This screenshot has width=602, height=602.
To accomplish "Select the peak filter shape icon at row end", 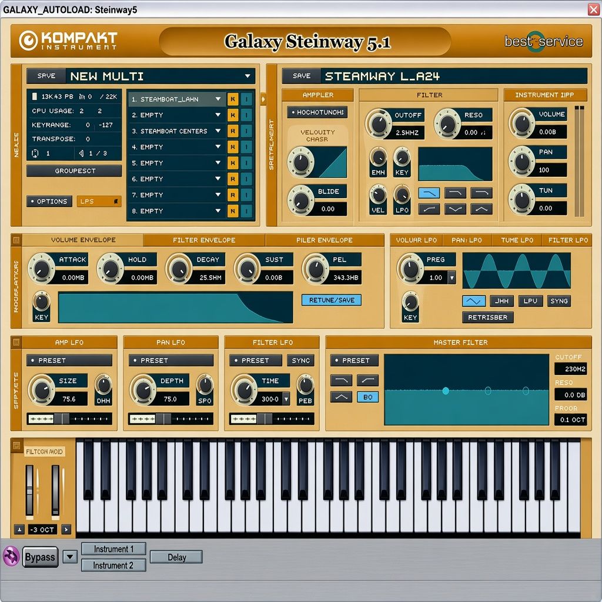I will pos(481,209).
